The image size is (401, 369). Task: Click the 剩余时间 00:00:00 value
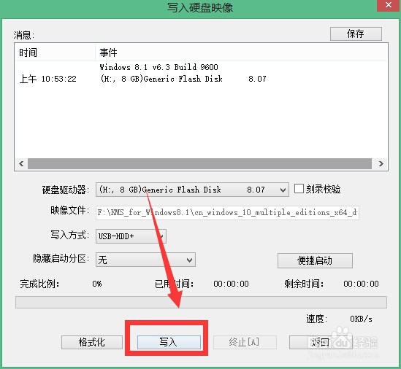coord(361,284)
